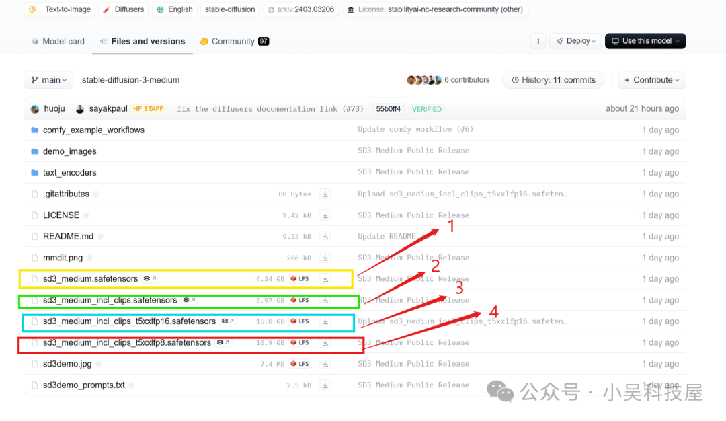Open the stable-diffusion-3-medium repository path link
The height and width of the screenshot is (421, 726).
130,80
